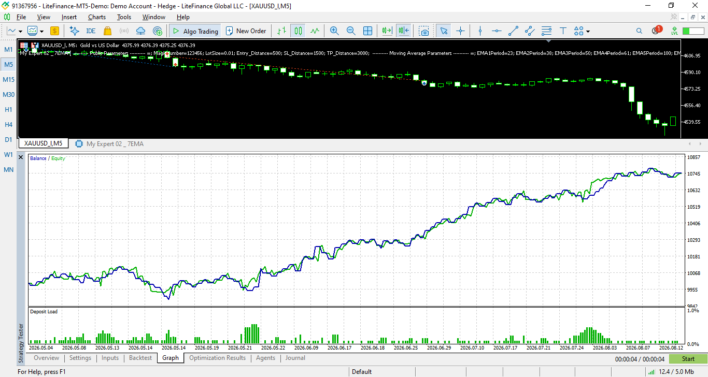Click the circular signal-plus icon
Viewport: 708px width, 377px height.
pyautogui.click(x=158, y=31)
